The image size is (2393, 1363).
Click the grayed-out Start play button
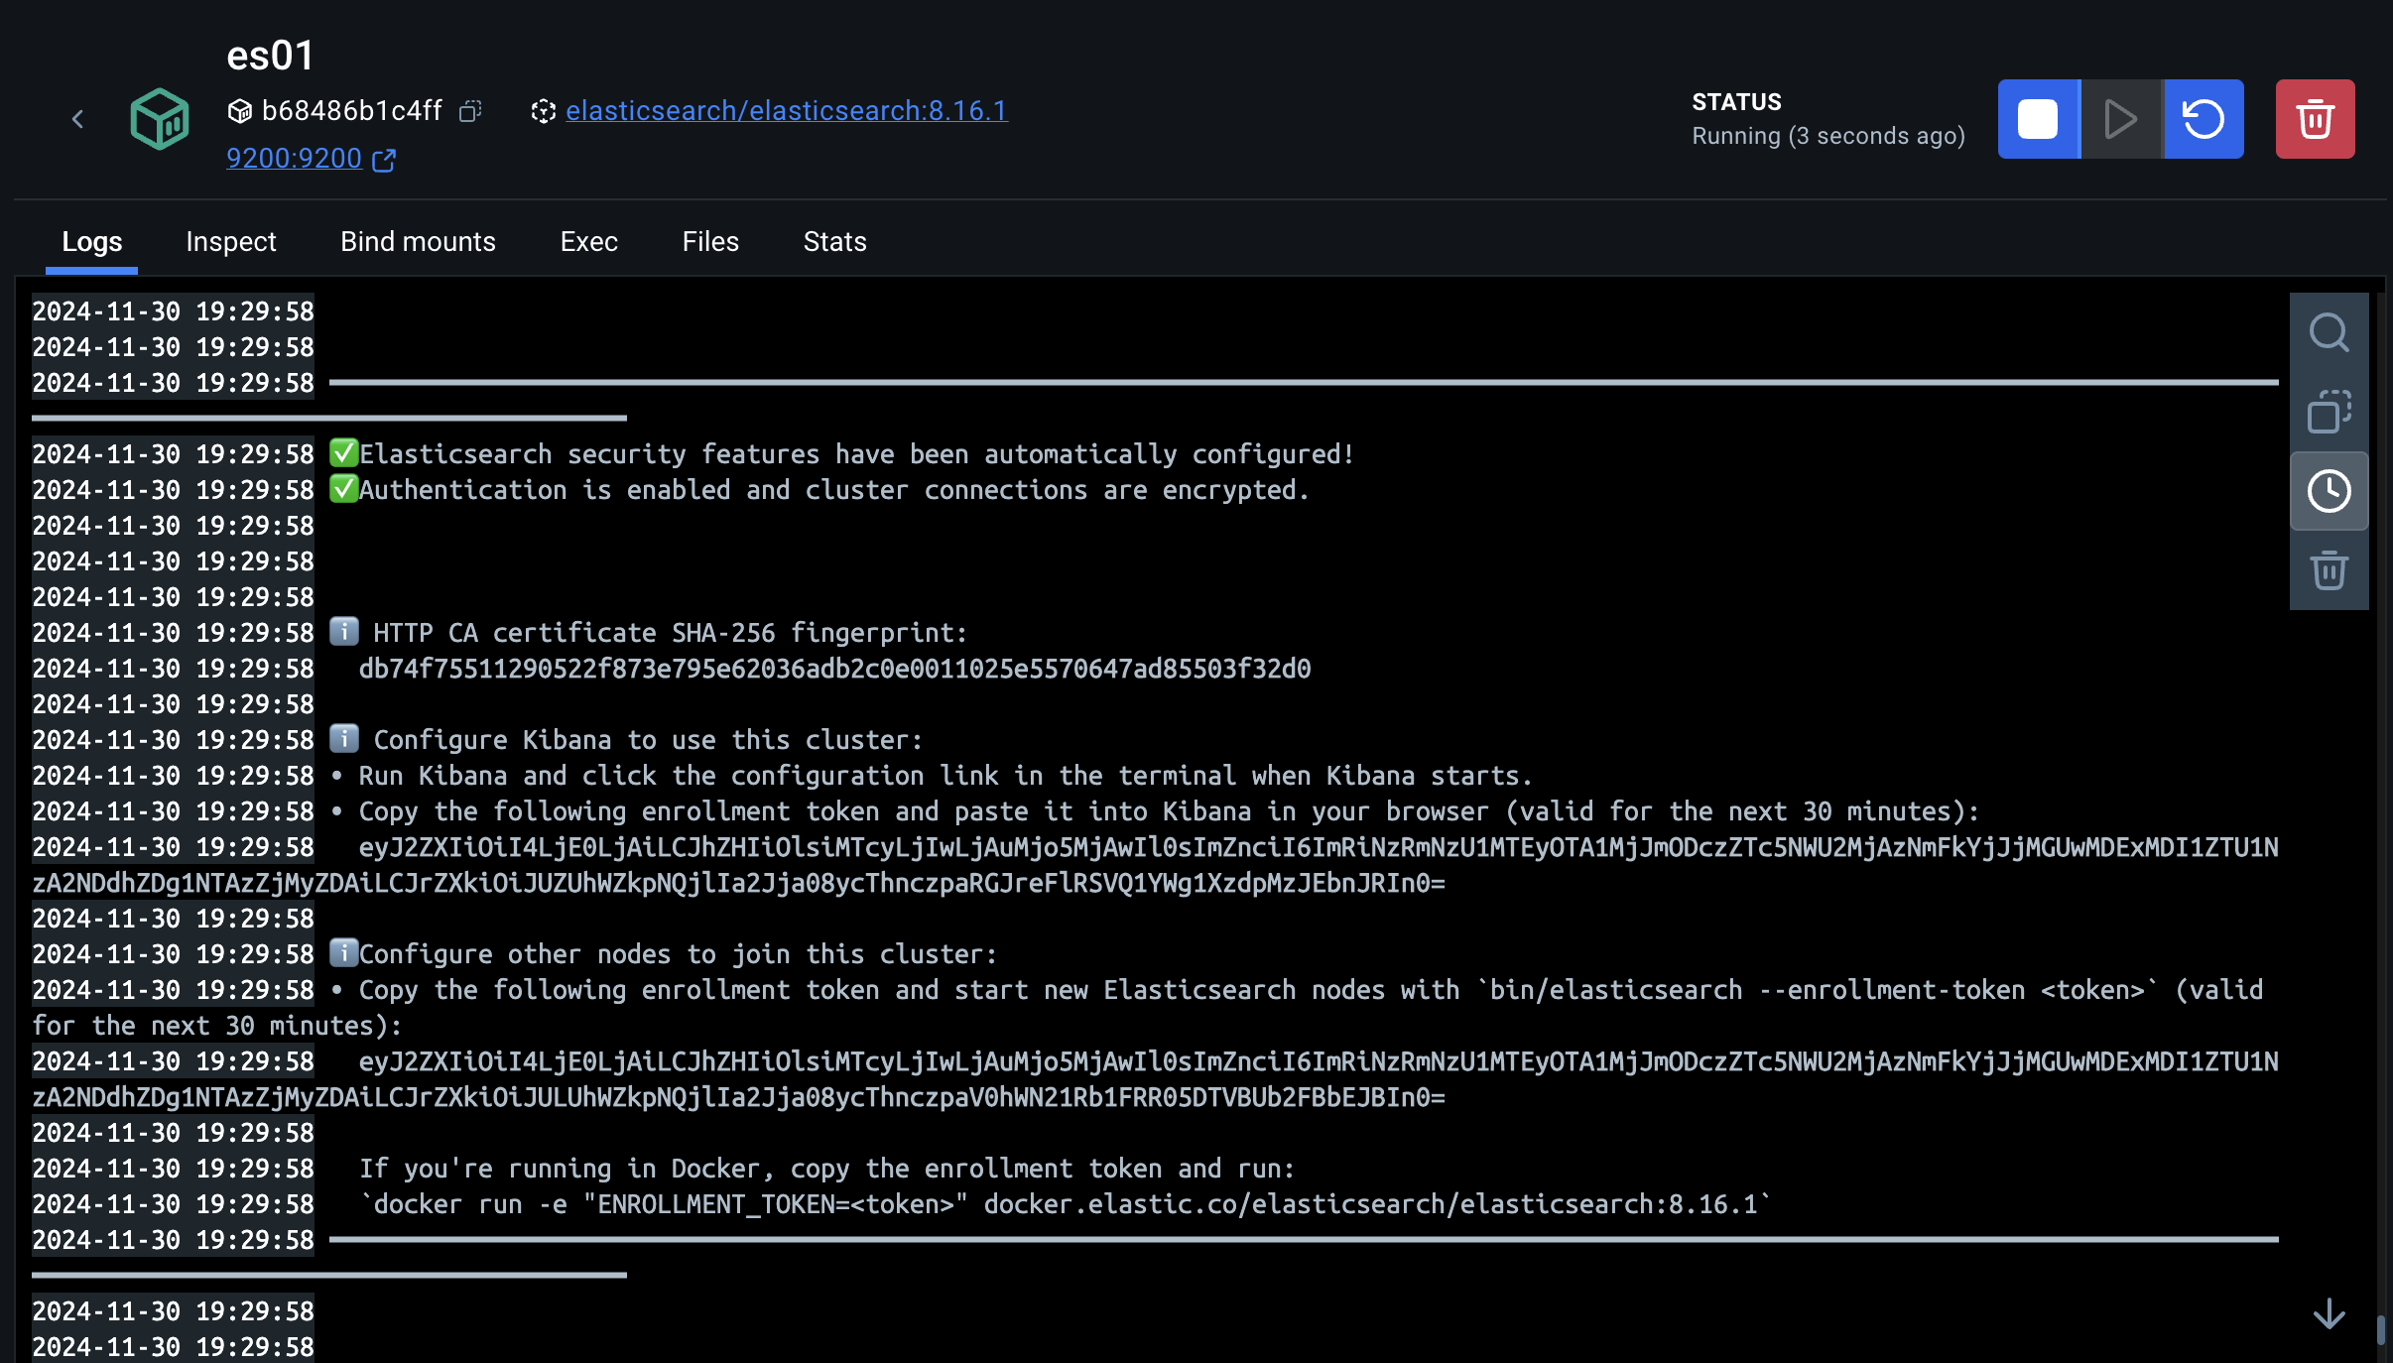(x=2121, y=119)
